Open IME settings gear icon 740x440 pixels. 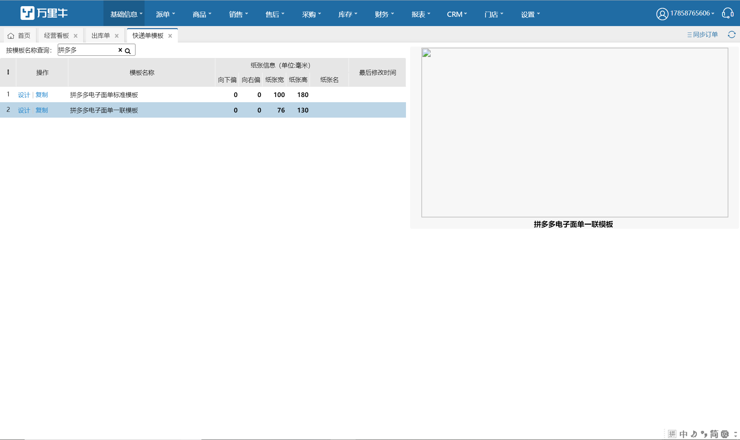point(725,434)
